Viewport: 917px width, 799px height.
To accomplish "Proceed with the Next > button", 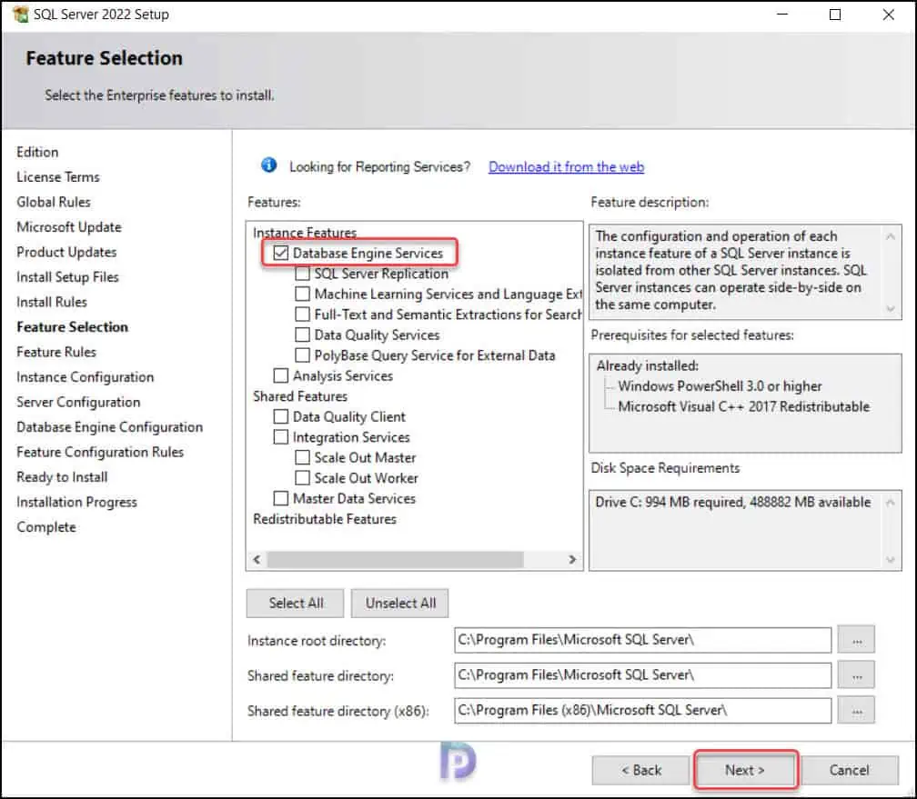I will tap(745, 770).
